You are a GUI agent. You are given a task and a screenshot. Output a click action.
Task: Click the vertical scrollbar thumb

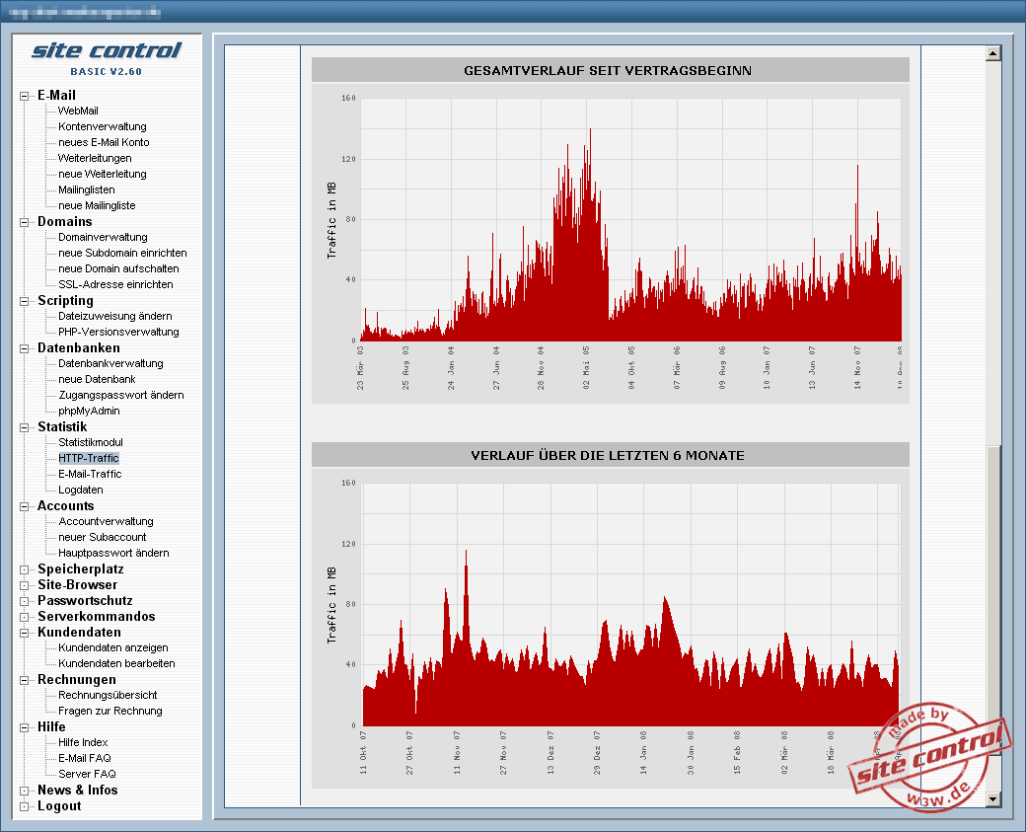[x=993, y=600]
